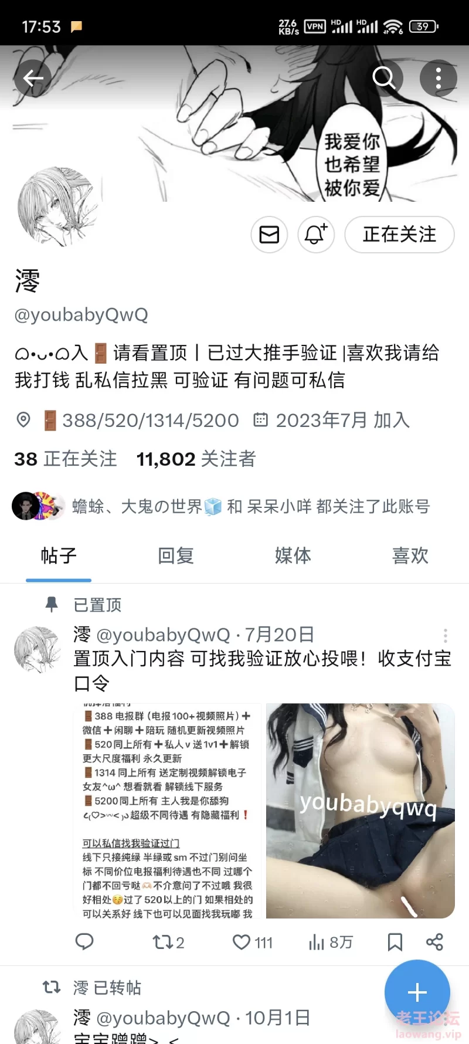Reply to the pinned post via comment icon
This screenshot has width=469, height=1044.
(x=84, y=942)
